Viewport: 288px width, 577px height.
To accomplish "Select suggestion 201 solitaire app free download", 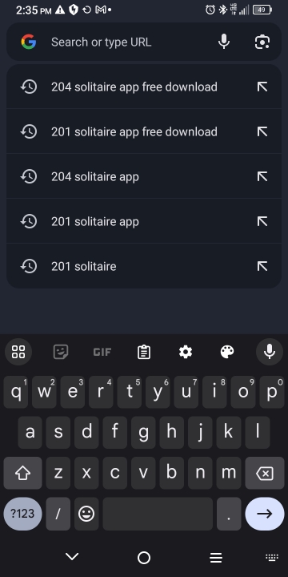I will click(x=144, y=131).
